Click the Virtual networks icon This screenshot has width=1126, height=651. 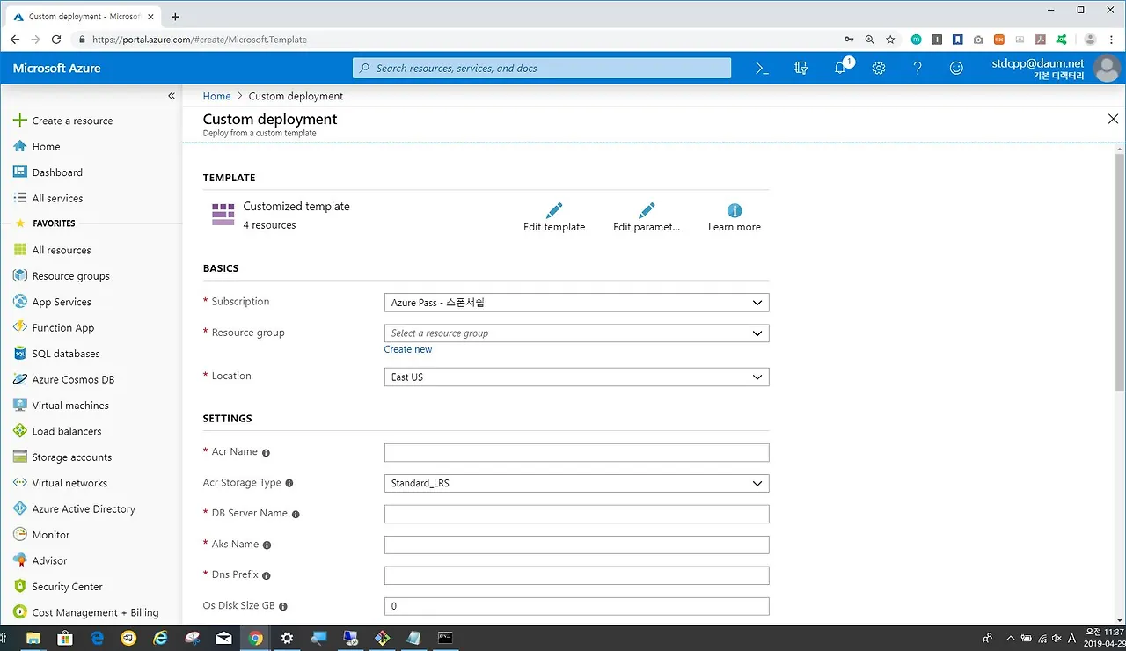coord(20,483)
